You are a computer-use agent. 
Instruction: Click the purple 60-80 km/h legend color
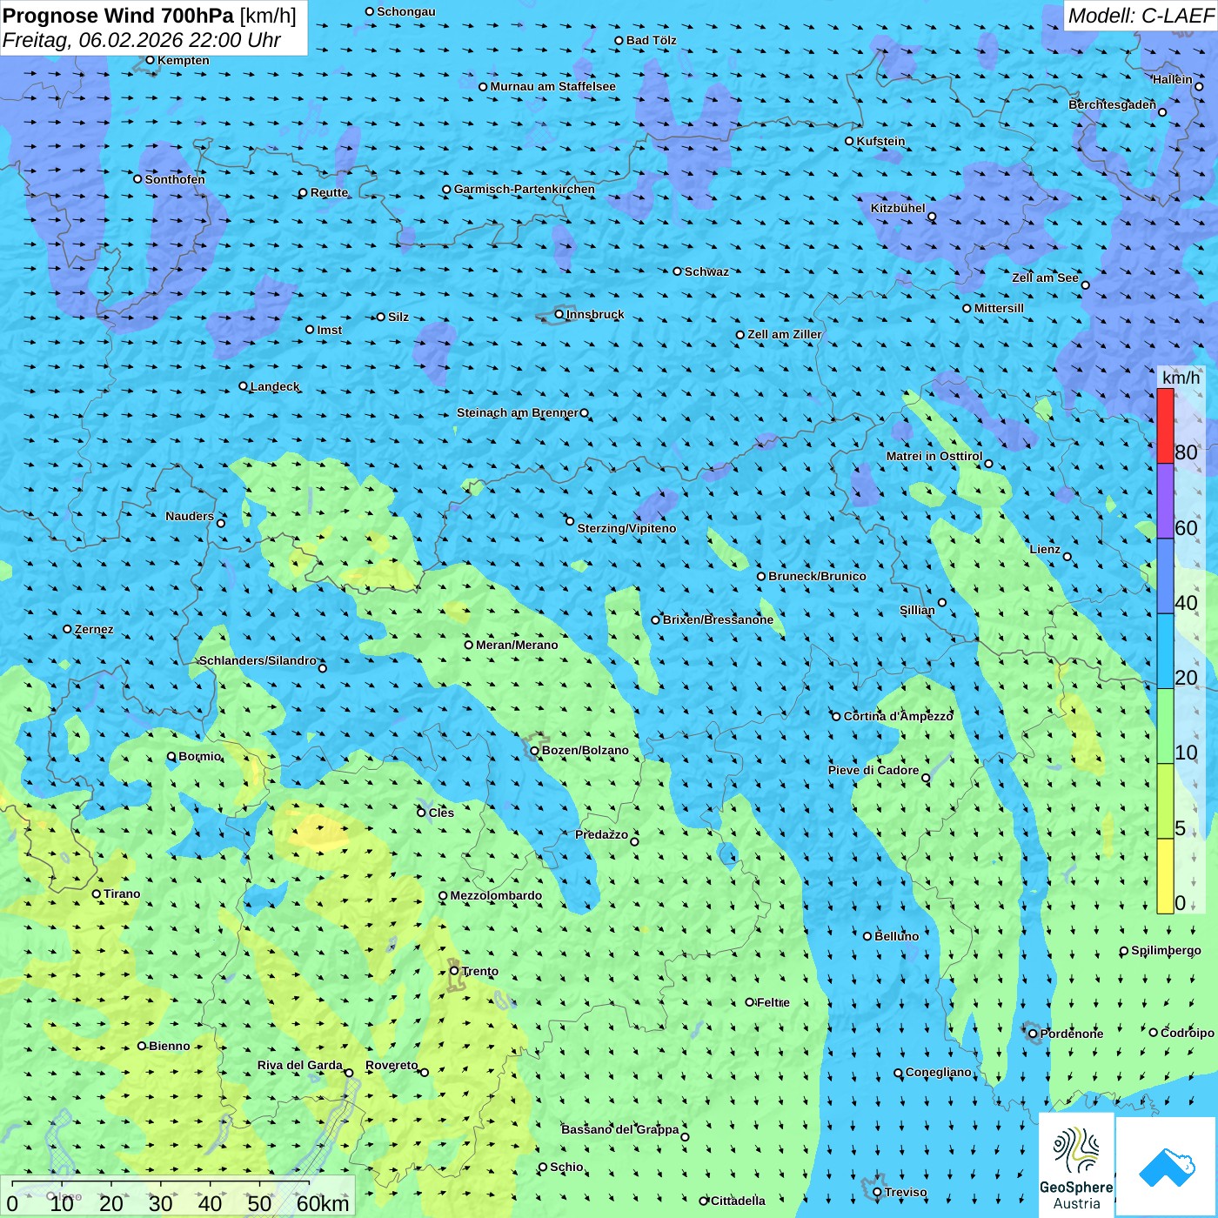[x=1165, y=501]
